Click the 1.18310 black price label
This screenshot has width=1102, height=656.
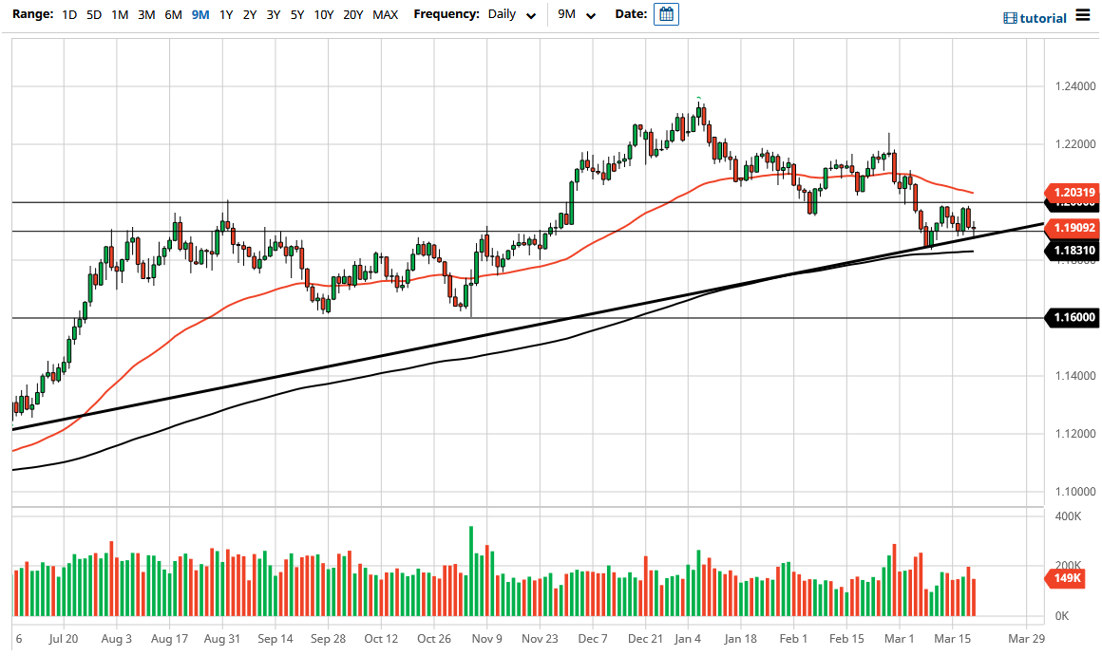[x=1072, y=250]
